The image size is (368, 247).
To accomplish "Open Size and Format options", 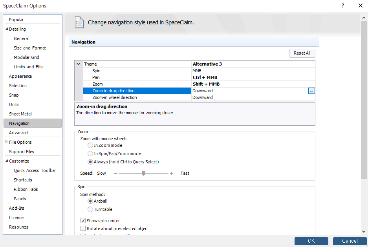I will [30, 48].
